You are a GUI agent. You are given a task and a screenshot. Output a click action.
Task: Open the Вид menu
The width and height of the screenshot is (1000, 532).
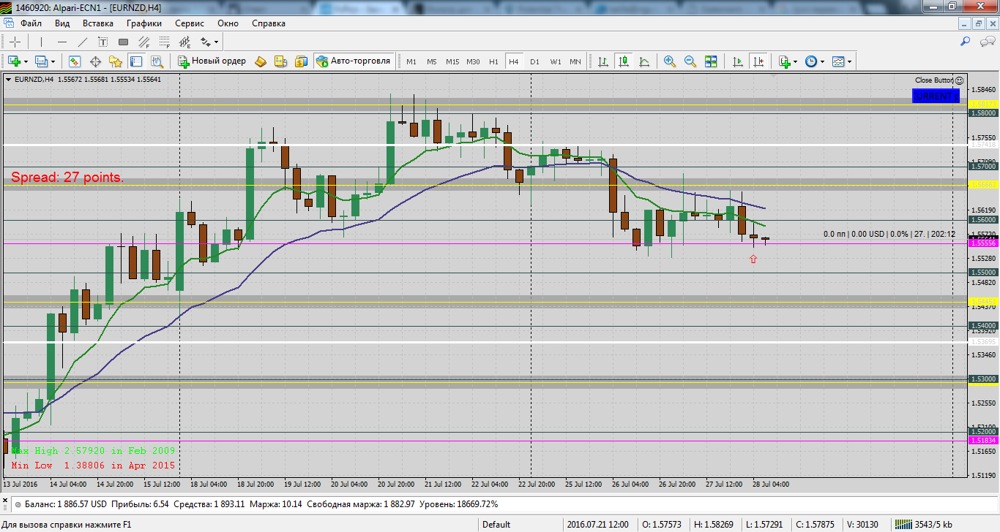(62, 23)
